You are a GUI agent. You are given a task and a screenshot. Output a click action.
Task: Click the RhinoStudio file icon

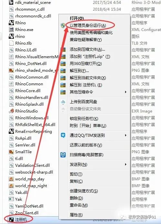11,111
